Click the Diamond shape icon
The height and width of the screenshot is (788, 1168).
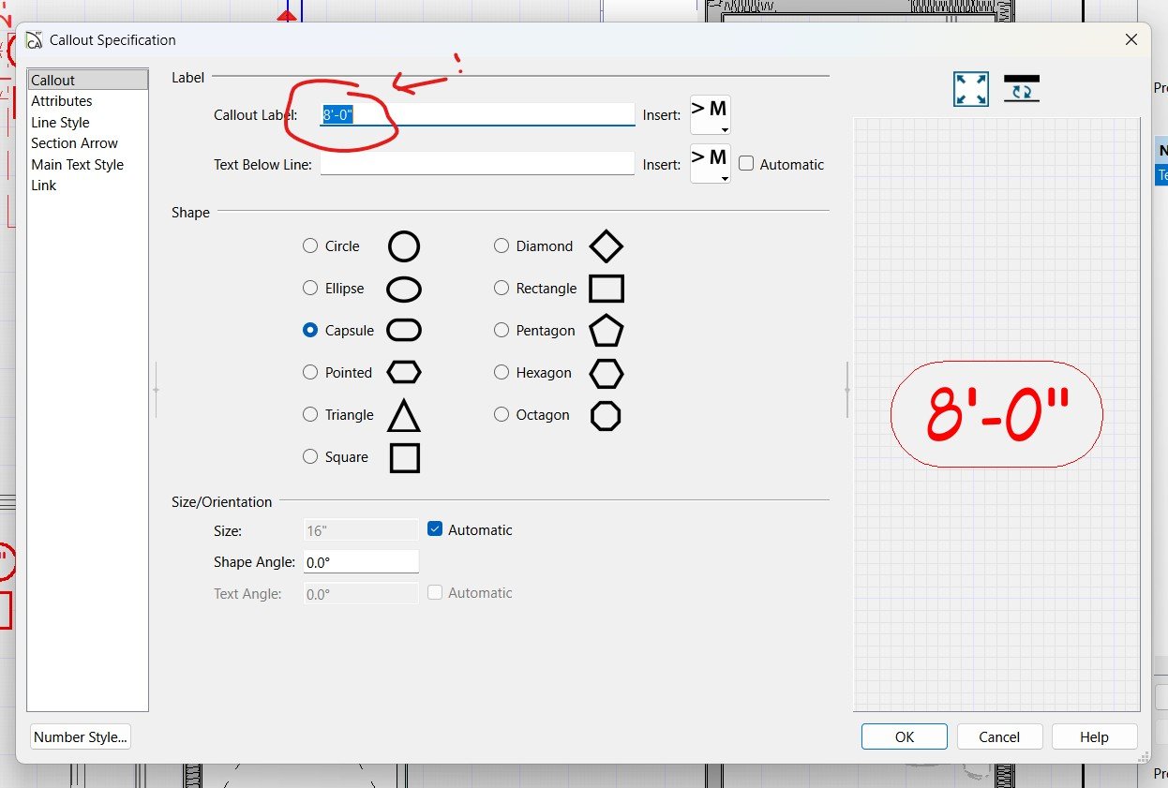(606, 246)
